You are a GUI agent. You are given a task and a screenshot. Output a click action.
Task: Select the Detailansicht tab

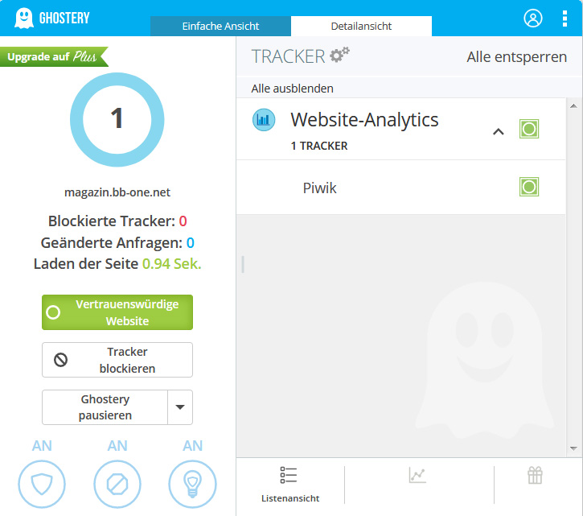pos(361,26)
